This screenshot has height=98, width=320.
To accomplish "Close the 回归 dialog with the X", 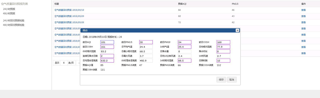I will [x=237, y=30].
